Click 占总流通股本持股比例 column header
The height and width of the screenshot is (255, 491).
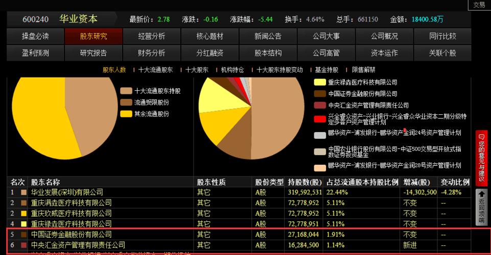(x=362, y=182)
